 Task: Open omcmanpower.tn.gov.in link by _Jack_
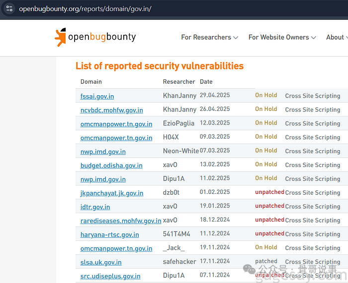click(116, 248)
